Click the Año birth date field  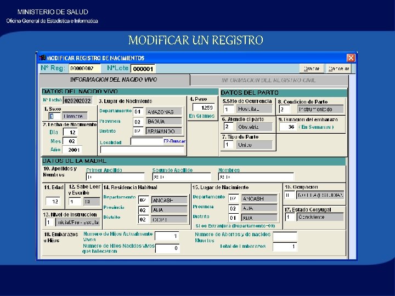click(72, 150)
